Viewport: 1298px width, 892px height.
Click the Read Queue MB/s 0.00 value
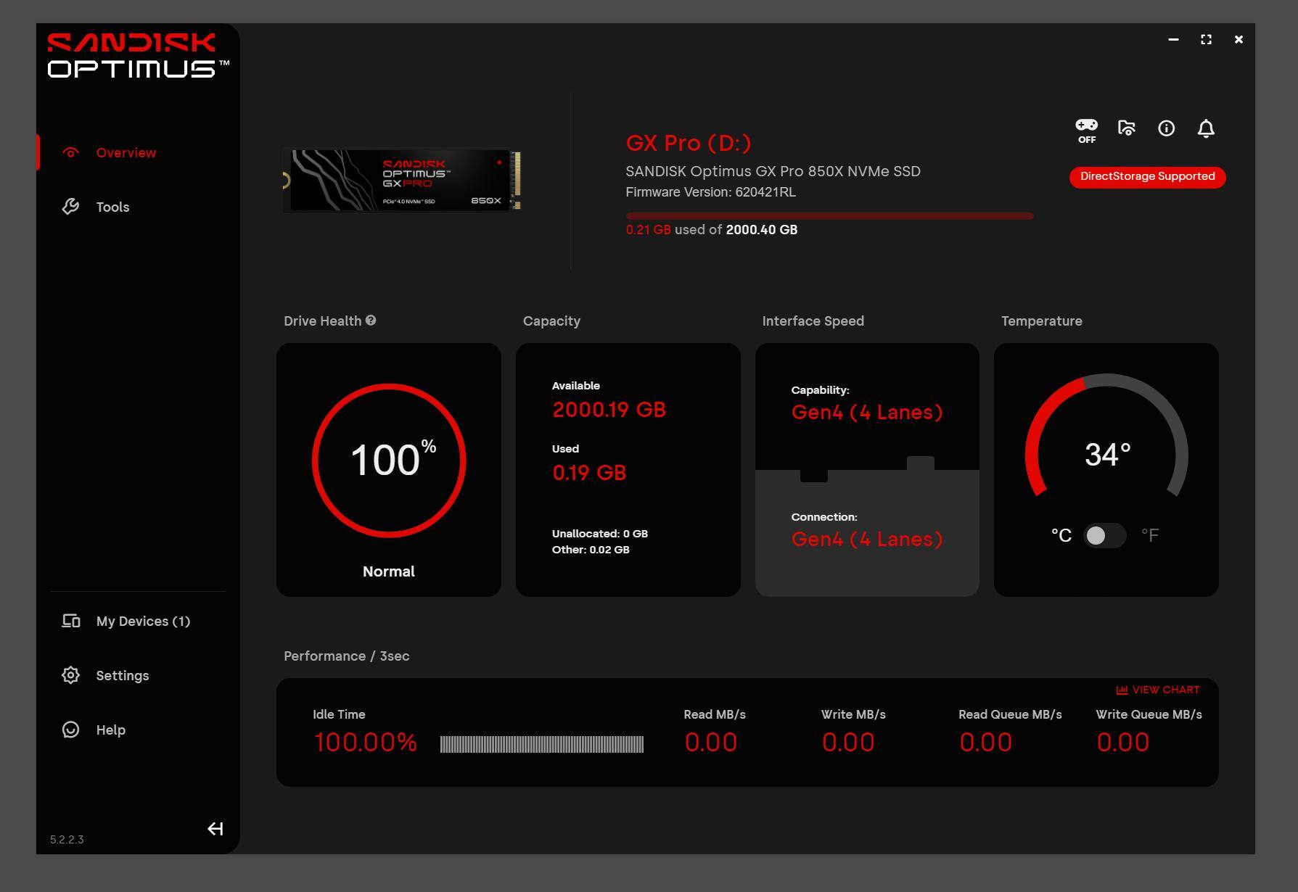(985, 743)
